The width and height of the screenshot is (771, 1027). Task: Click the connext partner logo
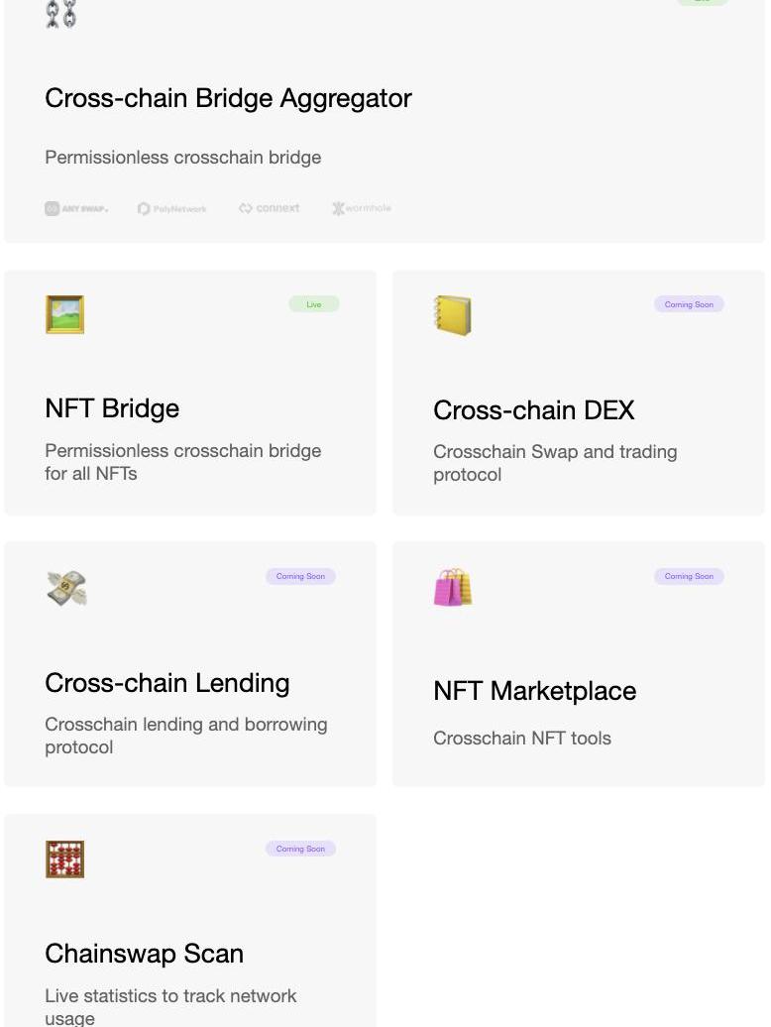[269, 208]
